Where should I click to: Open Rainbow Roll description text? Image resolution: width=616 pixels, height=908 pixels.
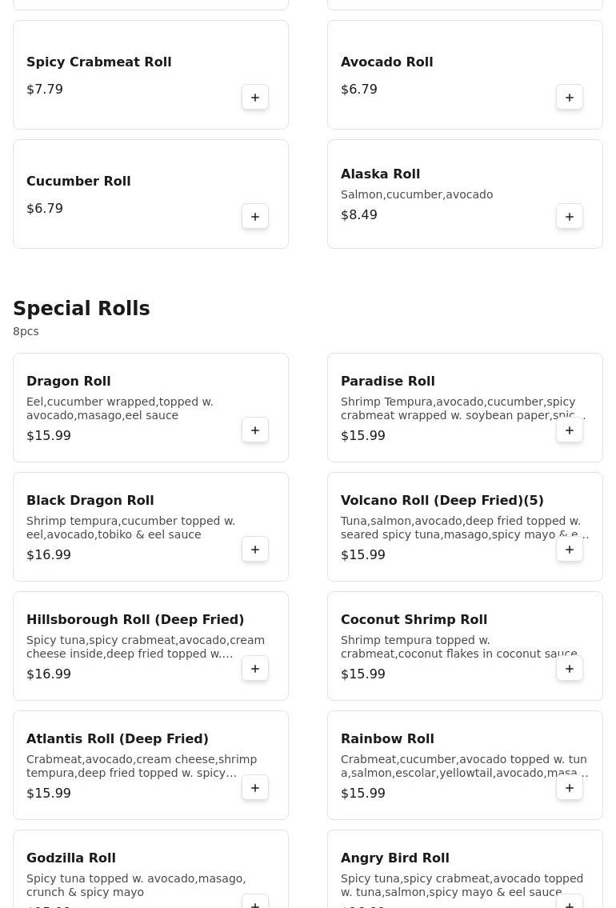click(x=464, y=766)
